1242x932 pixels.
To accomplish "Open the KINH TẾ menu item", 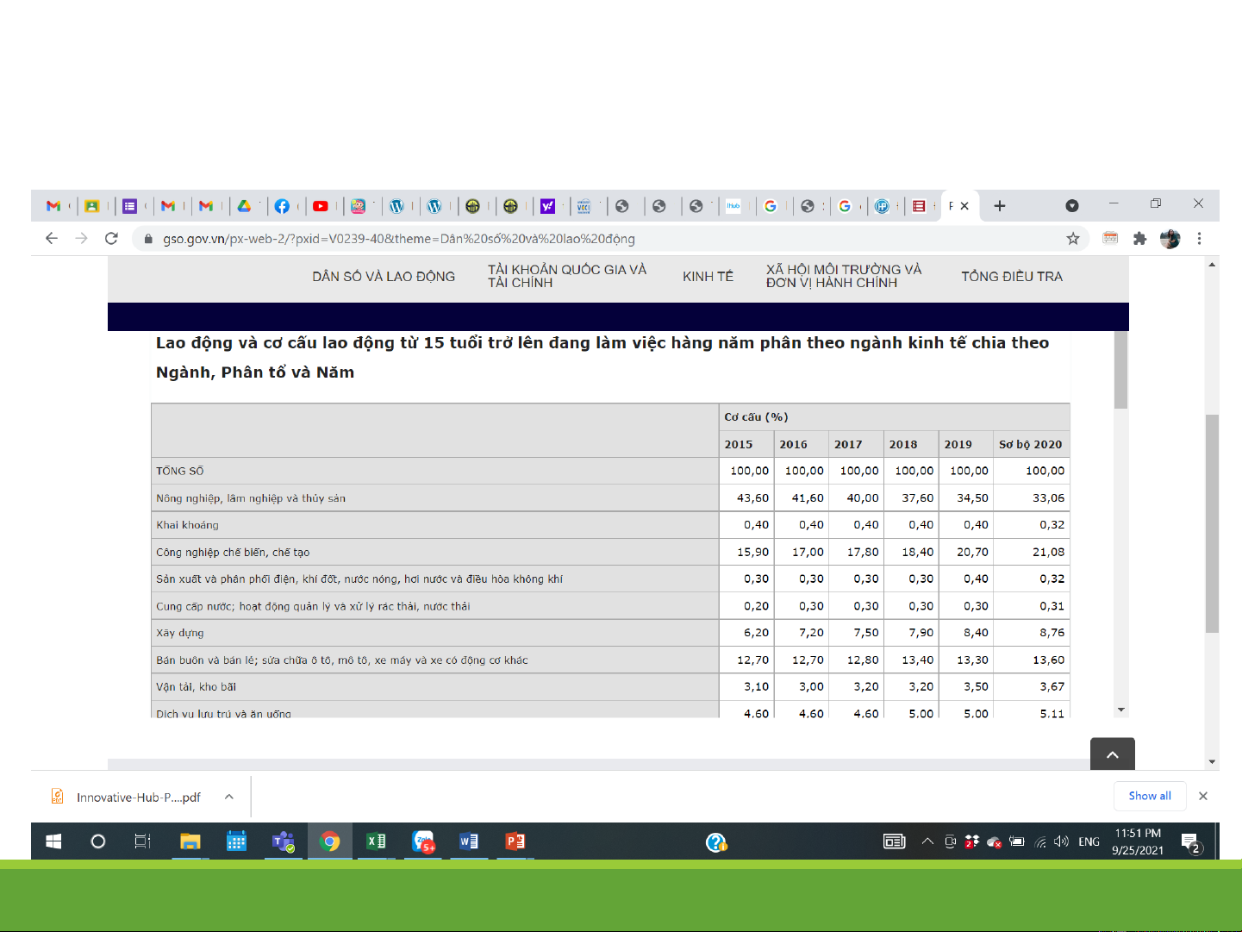I will tap(708, 277).
